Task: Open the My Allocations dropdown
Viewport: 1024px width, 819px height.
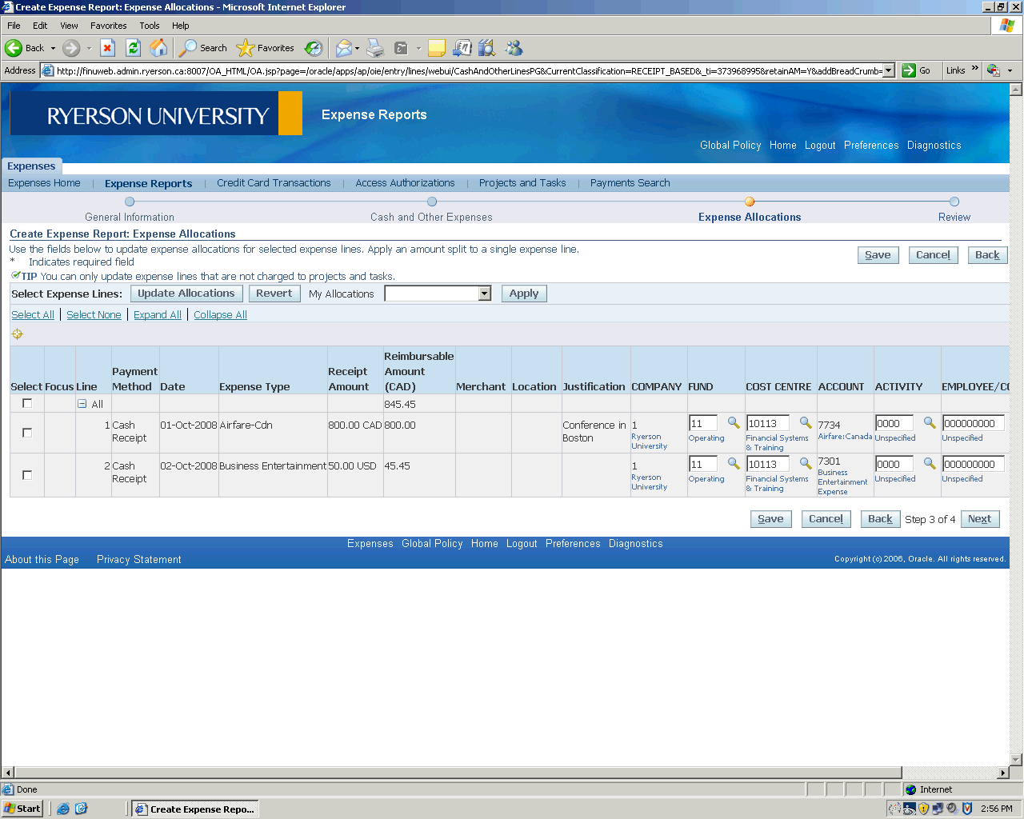Action: (484, 294)
